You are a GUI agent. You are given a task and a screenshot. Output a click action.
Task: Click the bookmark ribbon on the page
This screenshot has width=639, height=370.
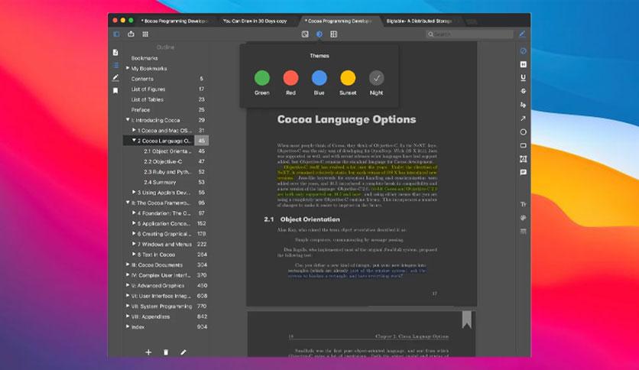tap(466, 320)
